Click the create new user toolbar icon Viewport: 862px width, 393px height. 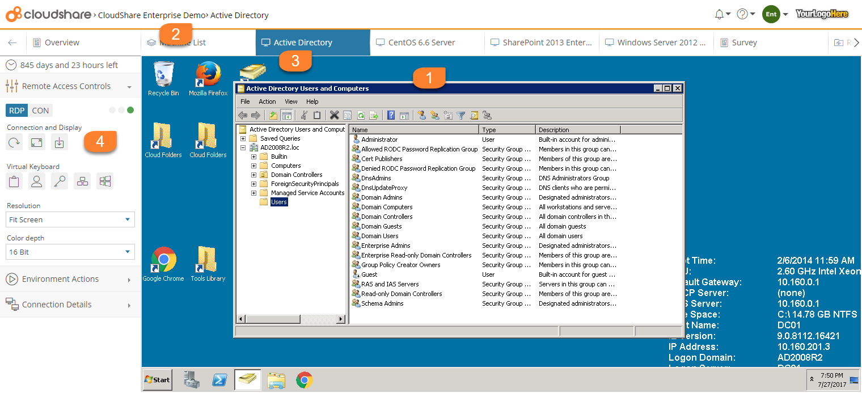pyautogui.click(x=422, y=115)
